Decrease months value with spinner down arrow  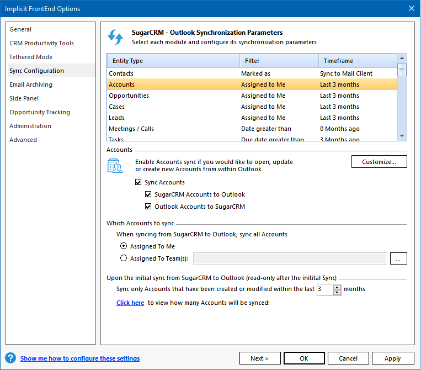pyautogui.click(x=337, y=292)
